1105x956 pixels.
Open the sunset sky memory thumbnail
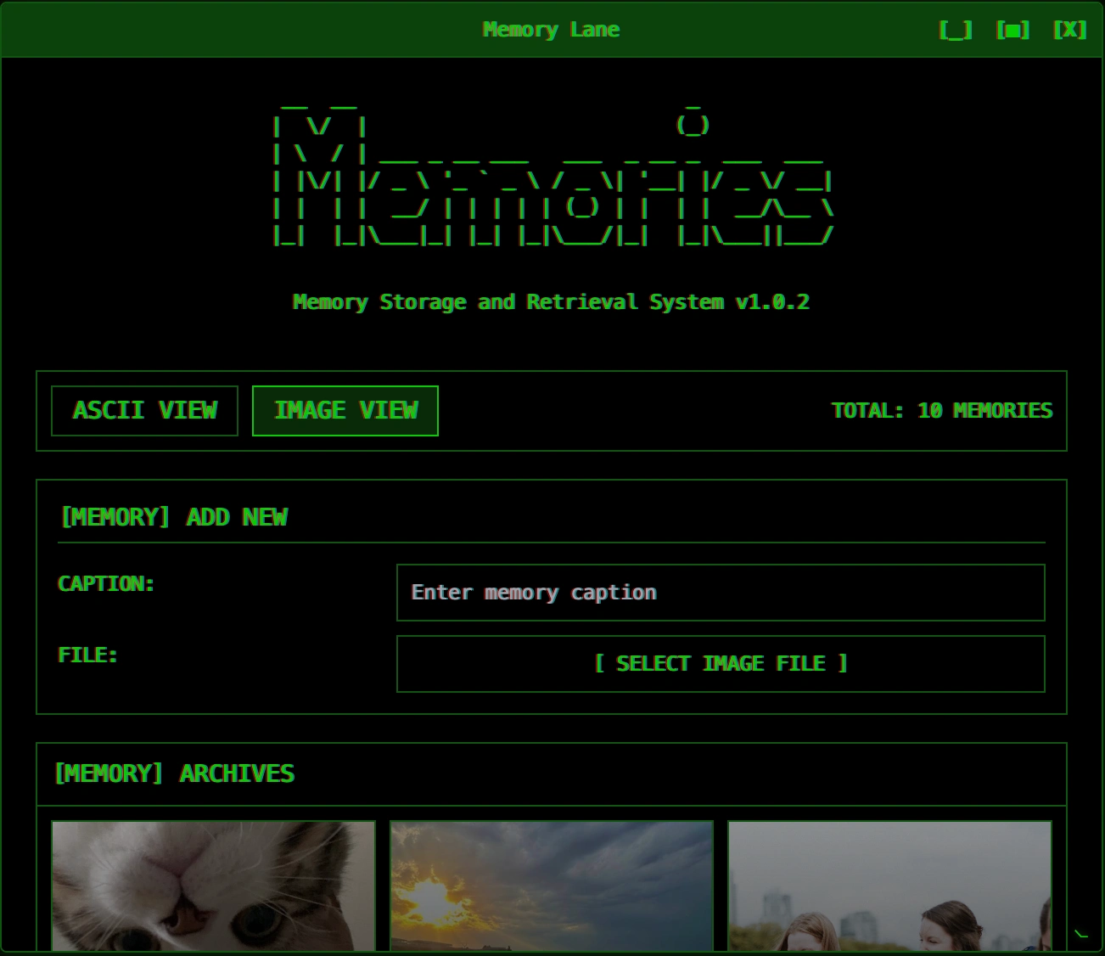[x=552, y=886]
